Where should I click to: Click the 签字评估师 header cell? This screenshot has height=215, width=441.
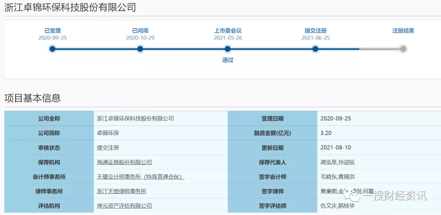tap(272, 206)
